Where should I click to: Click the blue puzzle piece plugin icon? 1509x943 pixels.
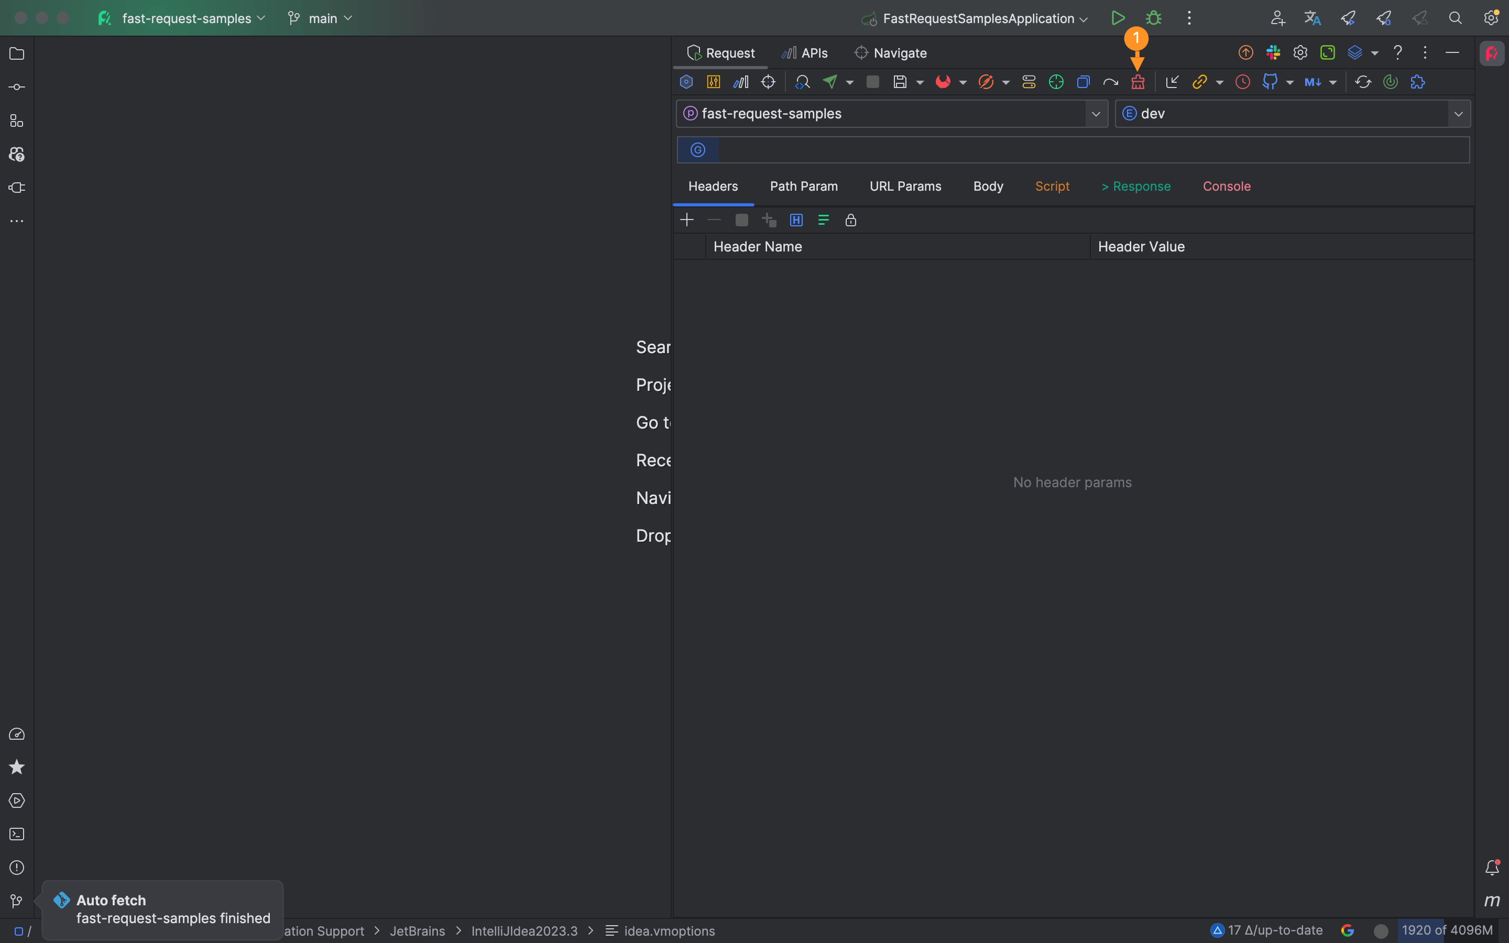[x=1417, y=82]
